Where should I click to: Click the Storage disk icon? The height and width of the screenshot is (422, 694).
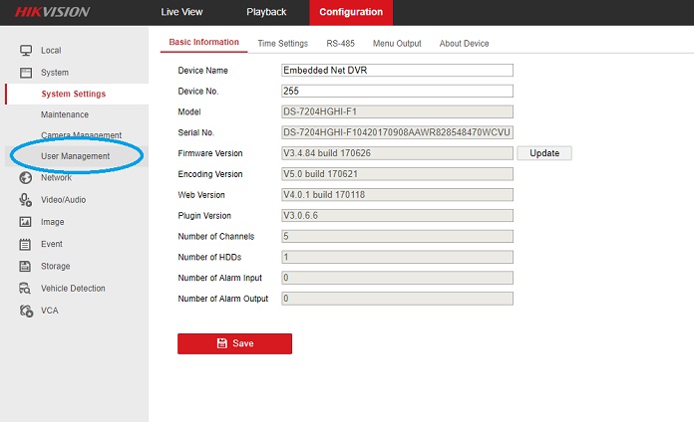[26, 266]
